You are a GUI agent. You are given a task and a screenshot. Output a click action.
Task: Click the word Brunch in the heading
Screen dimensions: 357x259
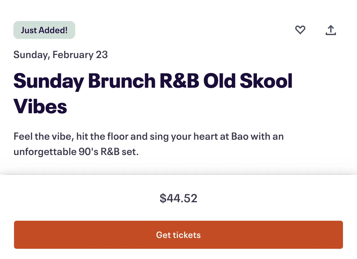pos(122,81)
